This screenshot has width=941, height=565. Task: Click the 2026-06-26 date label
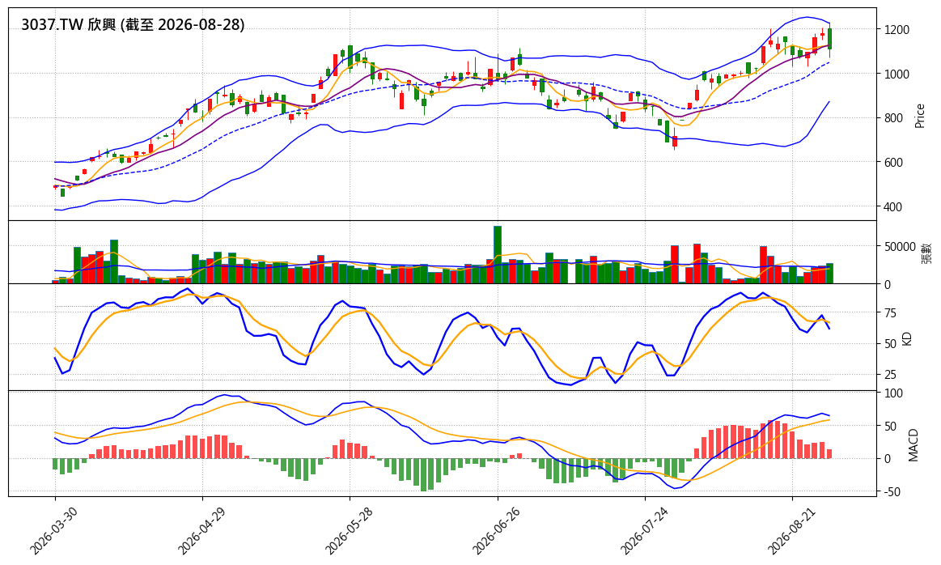[x=496, y=531]
